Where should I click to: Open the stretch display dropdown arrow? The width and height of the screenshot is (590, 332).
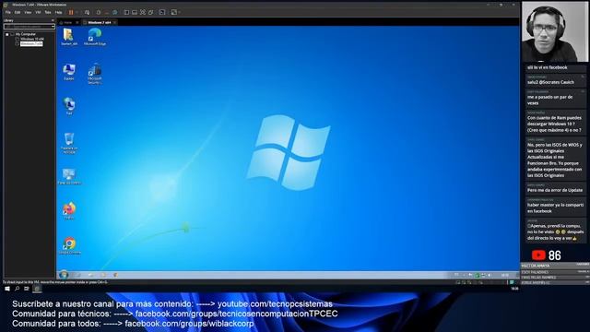[x=180, y=12]
